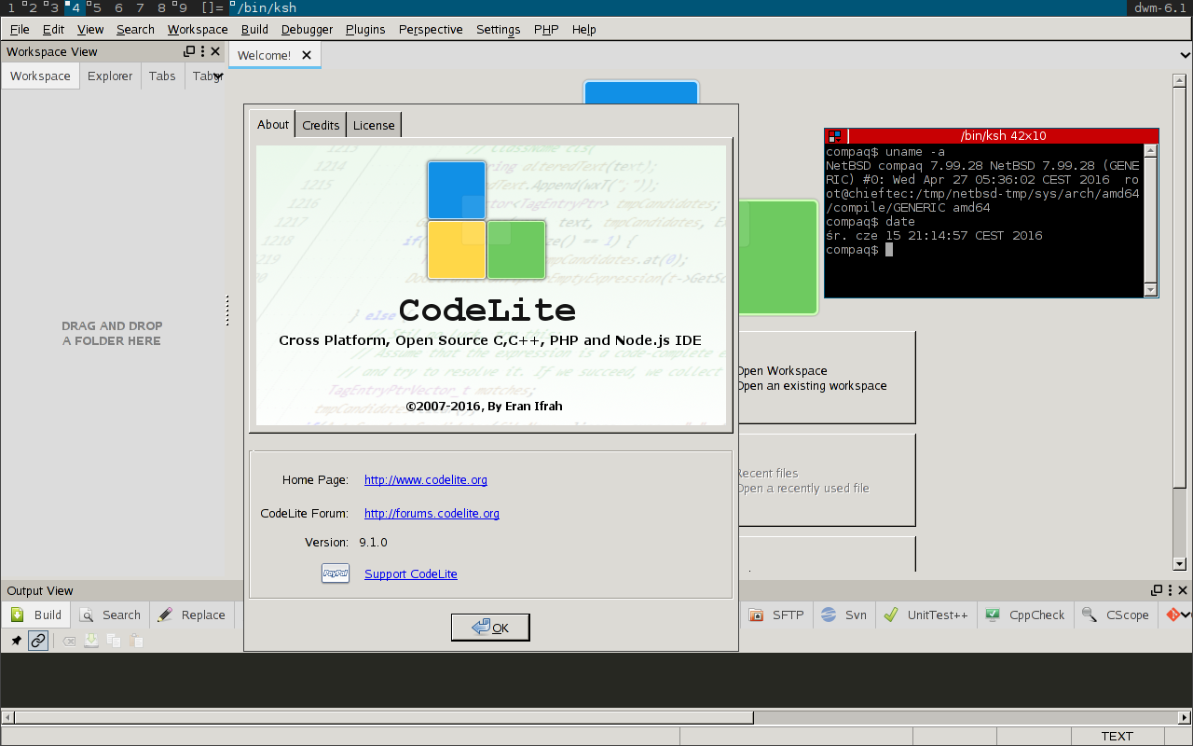Open the Credits tab in About dialog
1193x746 pixels.
[321, 125]
